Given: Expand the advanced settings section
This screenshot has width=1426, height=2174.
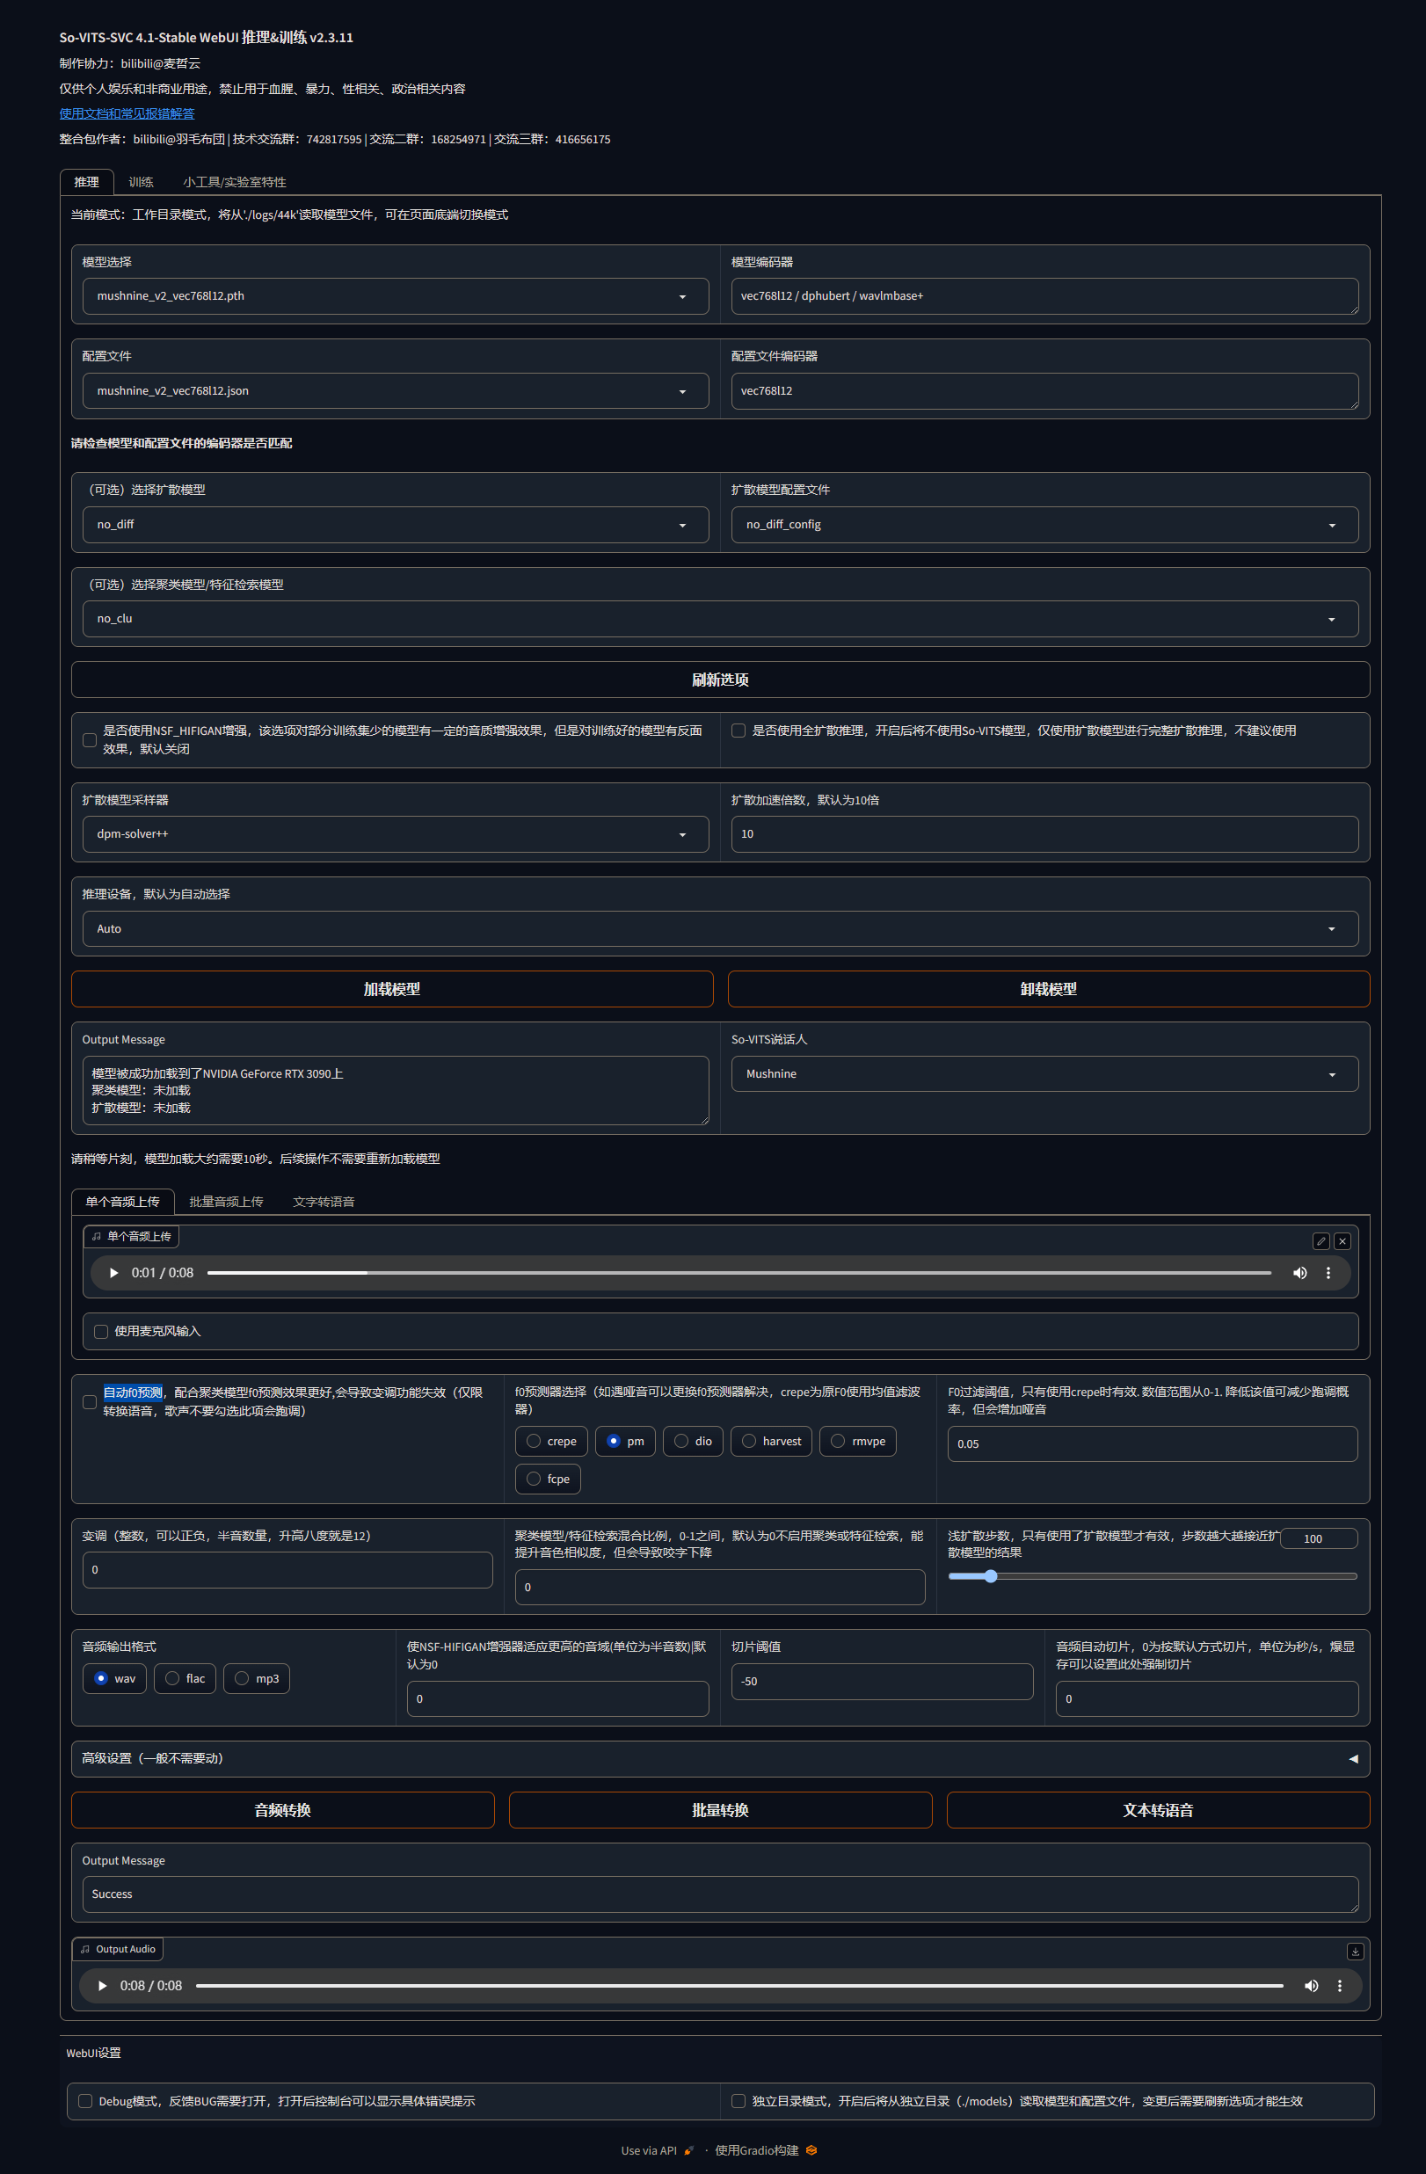Looking at the screenshot, I should (x=720, y=1758).
